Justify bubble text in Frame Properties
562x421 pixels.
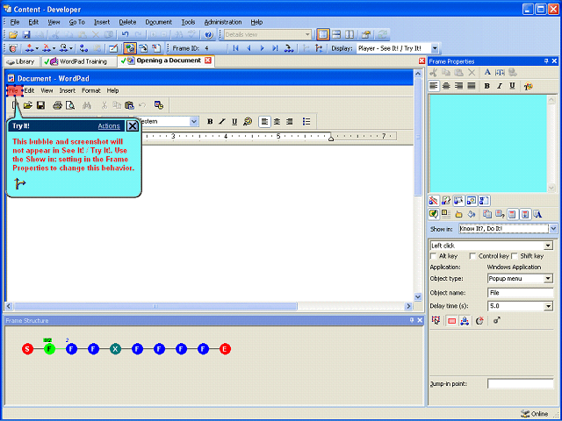click(472, 86)
